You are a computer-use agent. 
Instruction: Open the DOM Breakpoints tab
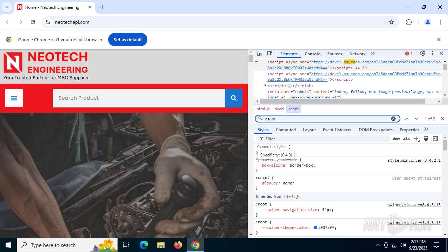point(376,129)
